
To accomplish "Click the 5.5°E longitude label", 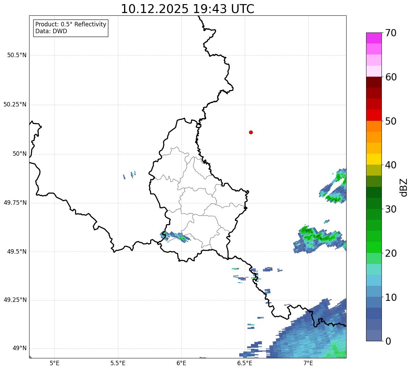I will (118, 363).
